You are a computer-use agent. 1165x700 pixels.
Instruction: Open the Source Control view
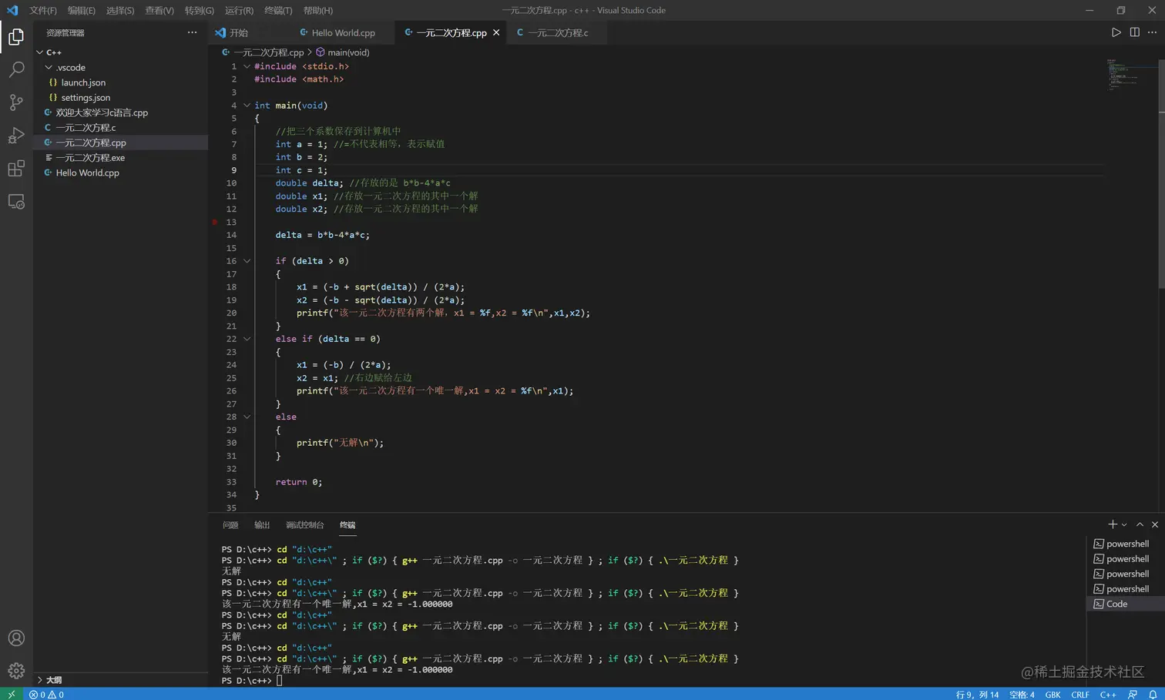(16, 102)
